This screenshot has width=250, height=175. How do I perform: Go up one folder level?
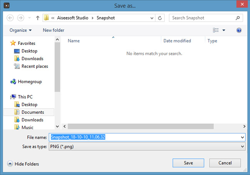pos(38,18)
